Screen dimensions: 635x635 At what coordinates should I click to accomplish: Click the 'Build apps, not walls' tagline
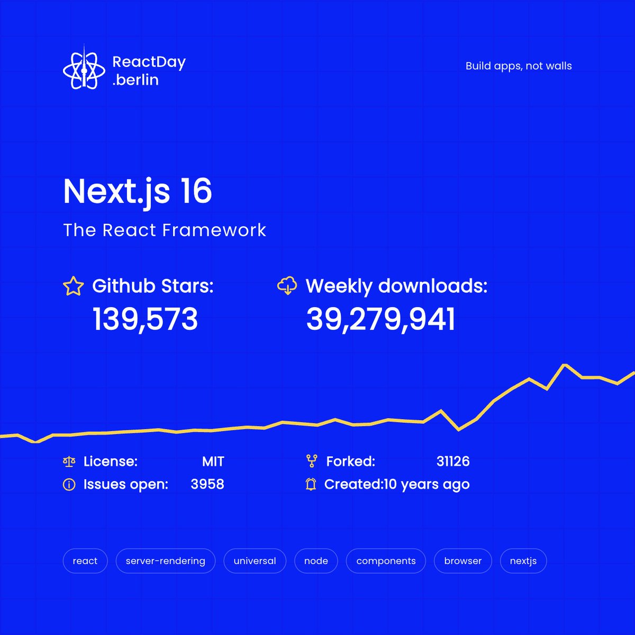tap(519, 66)
